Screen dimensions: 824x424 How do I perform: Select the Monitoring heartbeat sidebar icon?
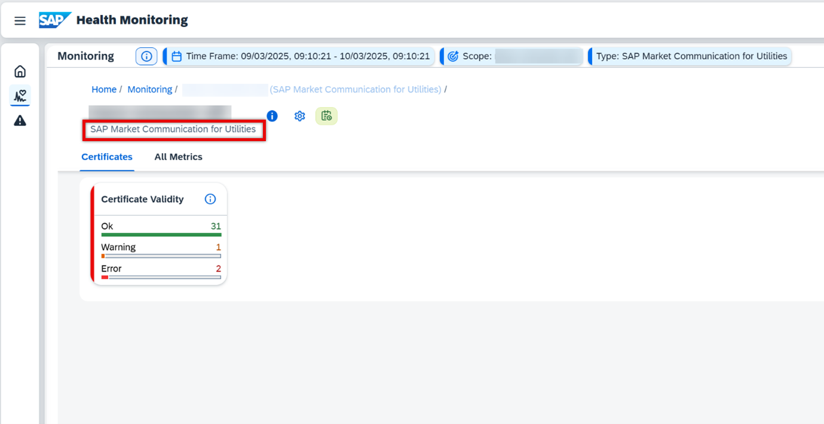click(x=20, y=96)
